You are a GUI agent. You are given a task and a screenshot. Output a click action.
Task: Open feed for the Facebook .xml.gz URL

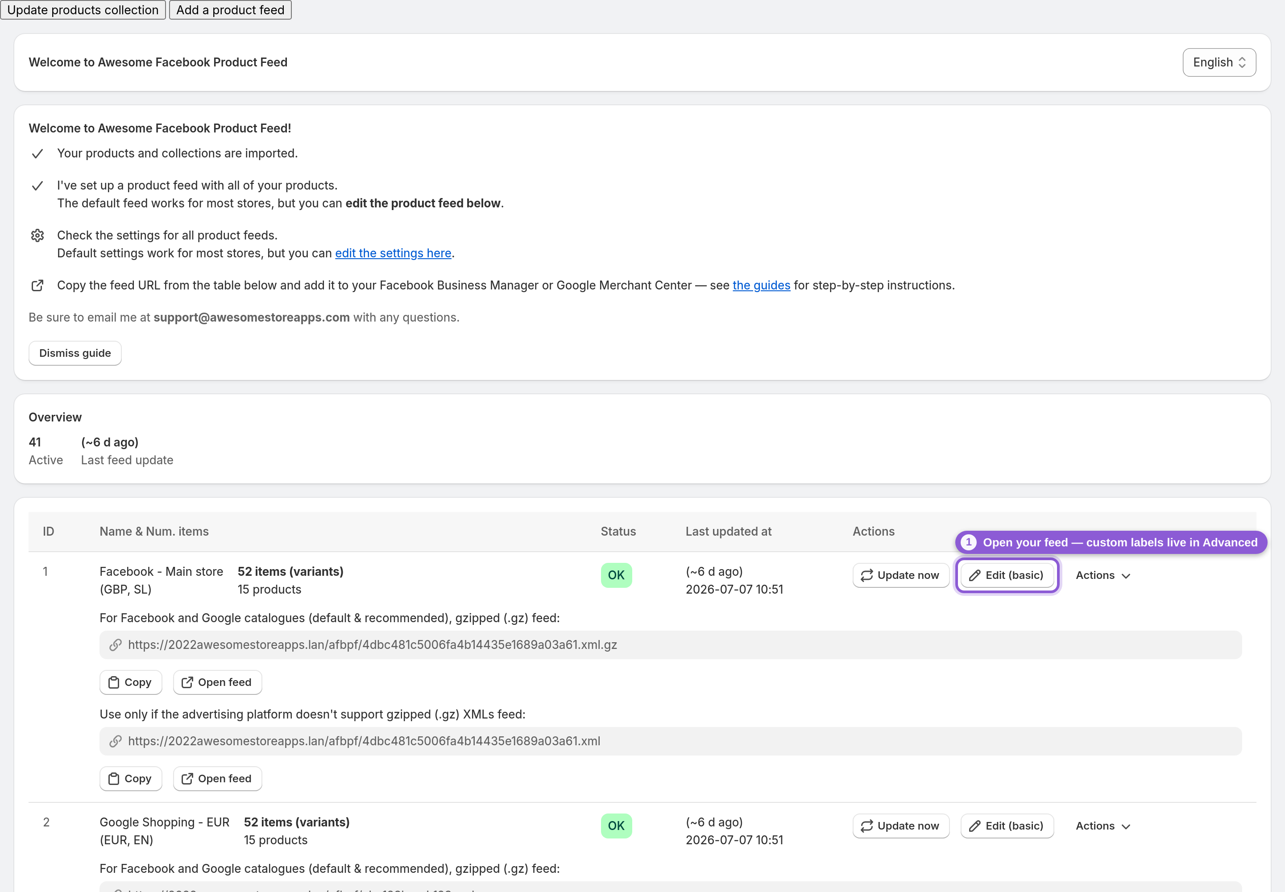tap(217, 682)
